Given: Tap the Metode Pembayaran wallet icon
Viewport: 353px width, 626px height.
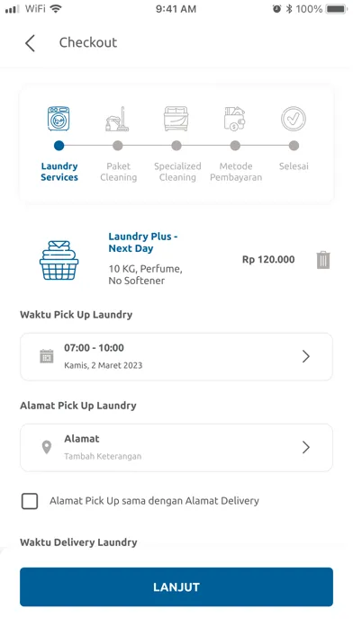Looking at the screenshot, I should 235,119.
